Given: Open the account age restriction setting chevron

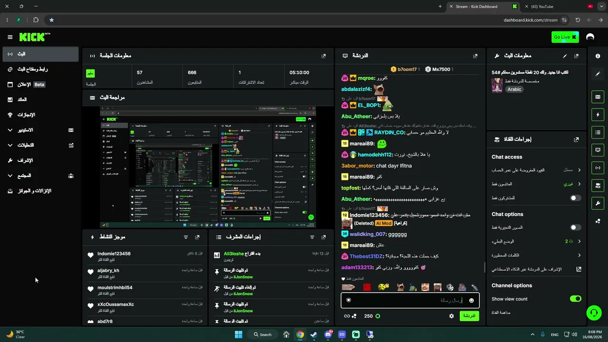Looking at the screenshot, I should pyautogui.click(x=579, y=170).
